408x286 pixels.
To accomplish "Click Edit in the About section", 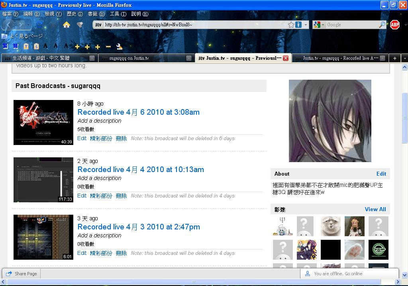I will point(381,174).
